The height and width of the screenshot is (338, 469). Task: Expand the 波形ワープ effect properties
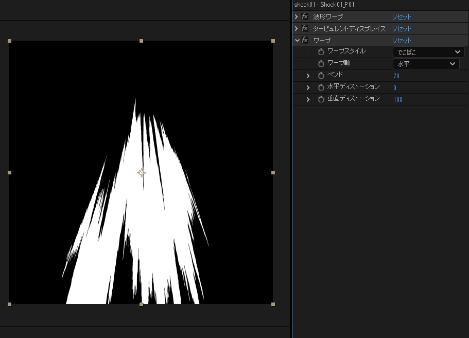click(297, 17)
